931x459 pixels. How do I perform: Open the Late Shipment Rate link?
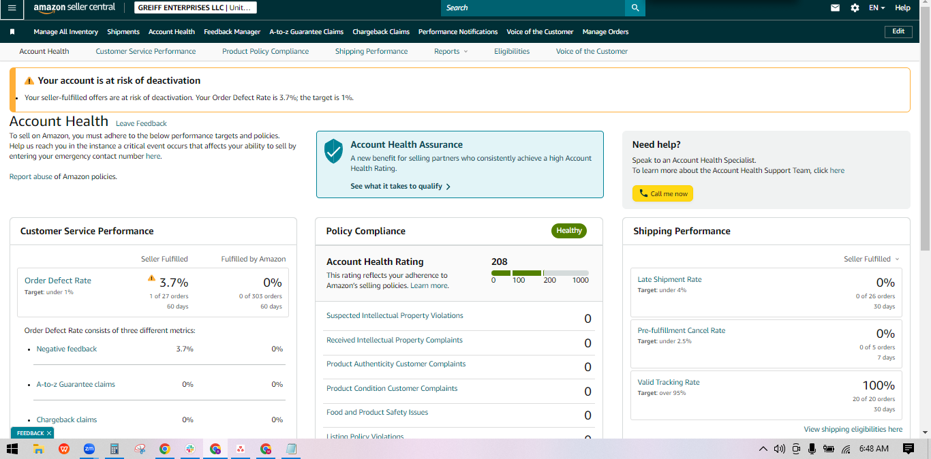[669, 279]
